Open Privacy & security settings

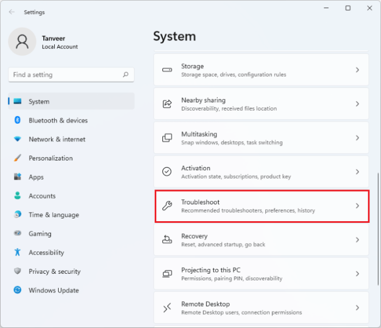click(x=71, y=271)
